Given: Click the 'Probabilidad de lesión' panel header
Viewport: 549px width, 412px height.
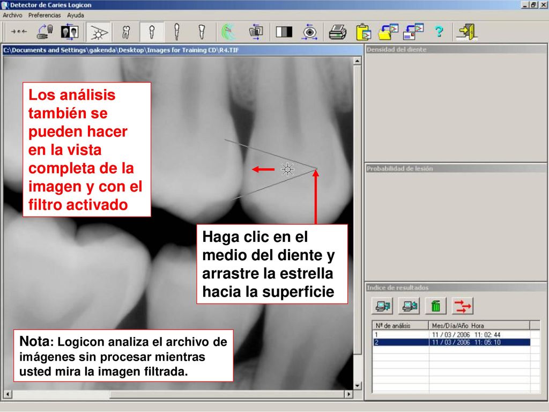Looking at the screenshot, I should pyautogui.click(x=456, y=168).
